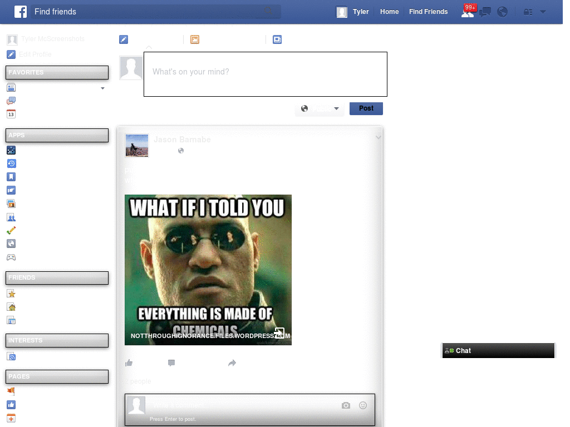The width and height of the screenshot is (570, 427).
Task: Focus the Find friends search field
Action: coord(155,12)
